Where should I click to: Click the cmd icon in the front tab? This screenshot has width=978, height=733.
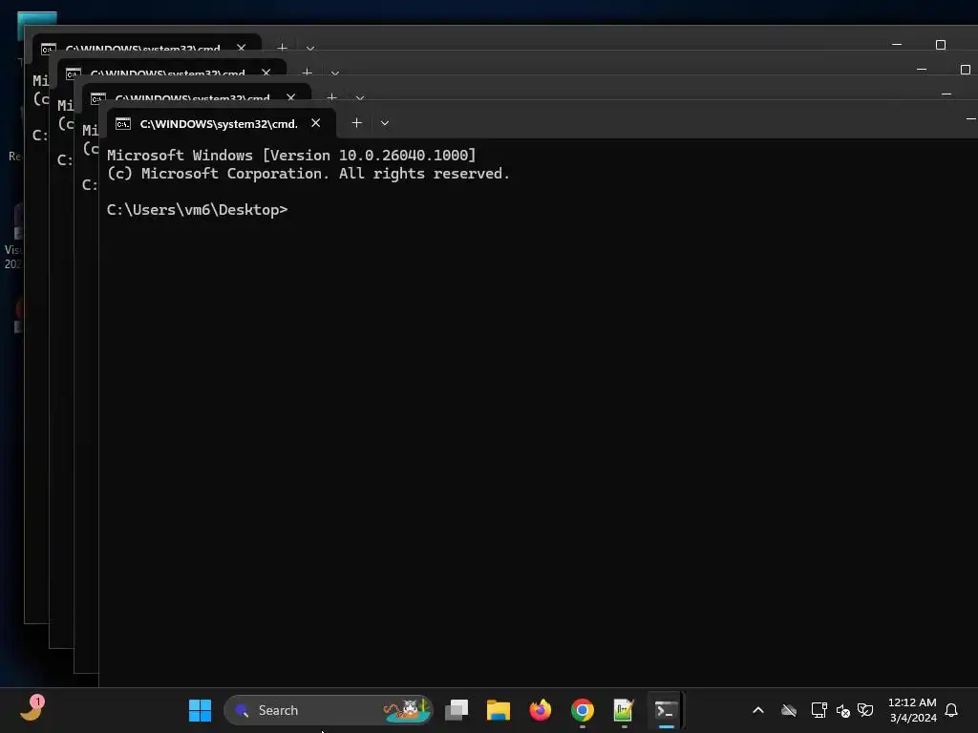123,123
